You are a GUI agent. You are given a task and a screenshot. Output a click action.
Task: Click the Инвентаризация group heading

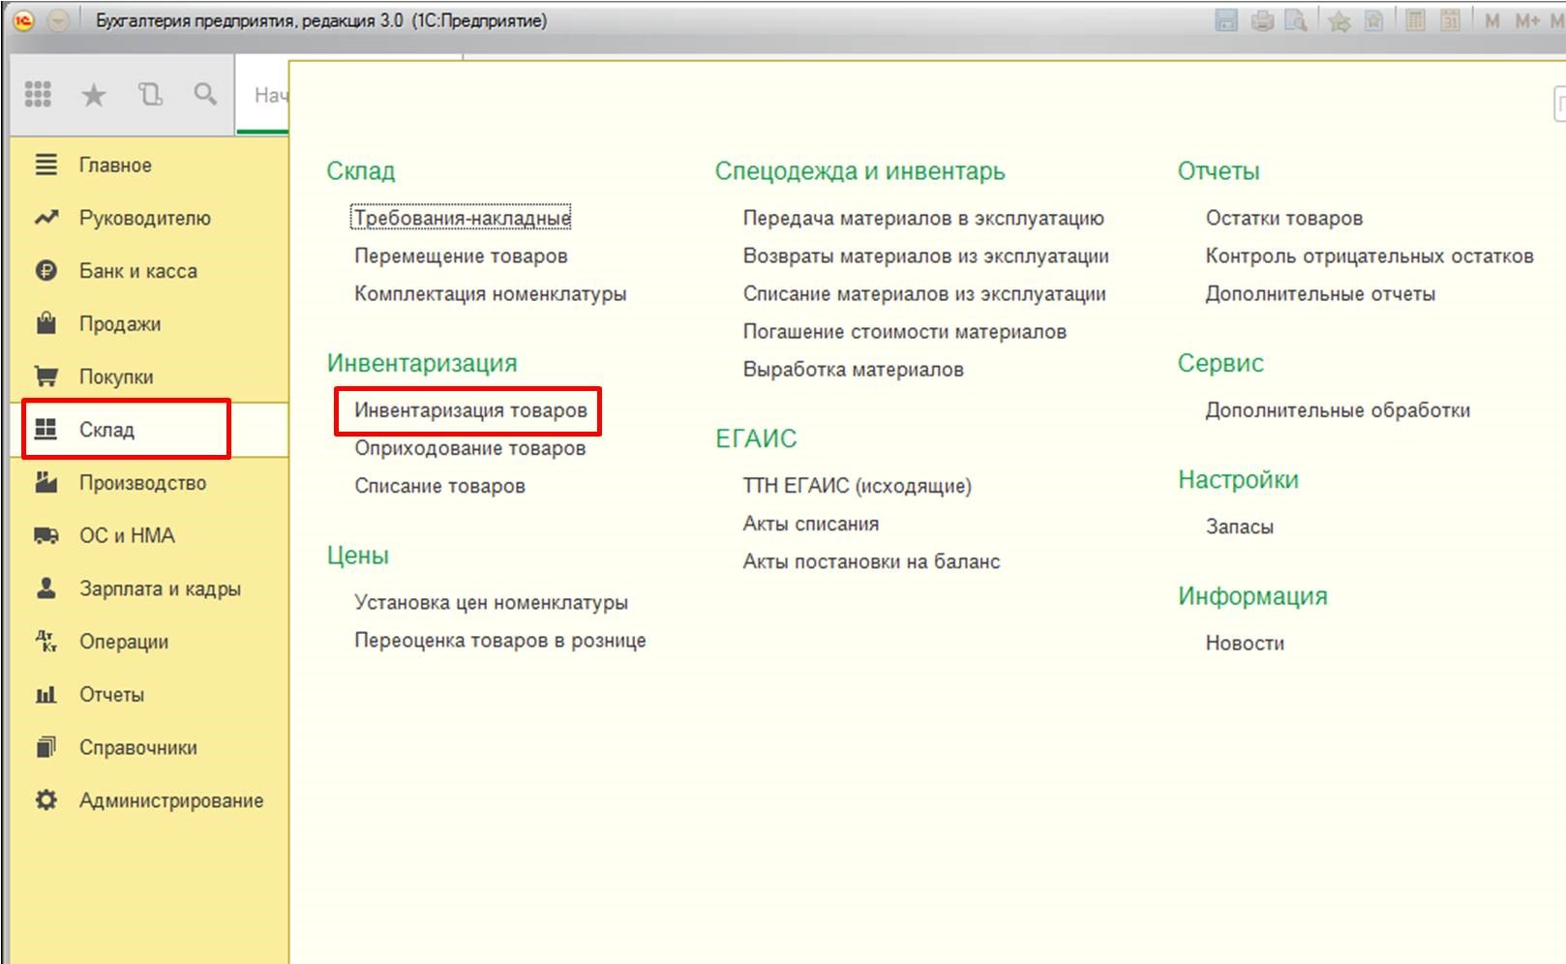coord(422,363)
